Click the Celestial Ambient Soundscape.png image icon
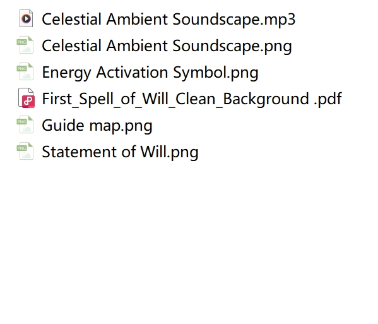This screenshot has height=324, width=378. 25,45
